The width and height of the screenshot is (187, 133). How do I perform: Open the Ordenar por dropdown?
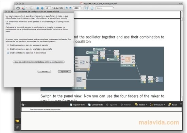(x=157, y=105)
